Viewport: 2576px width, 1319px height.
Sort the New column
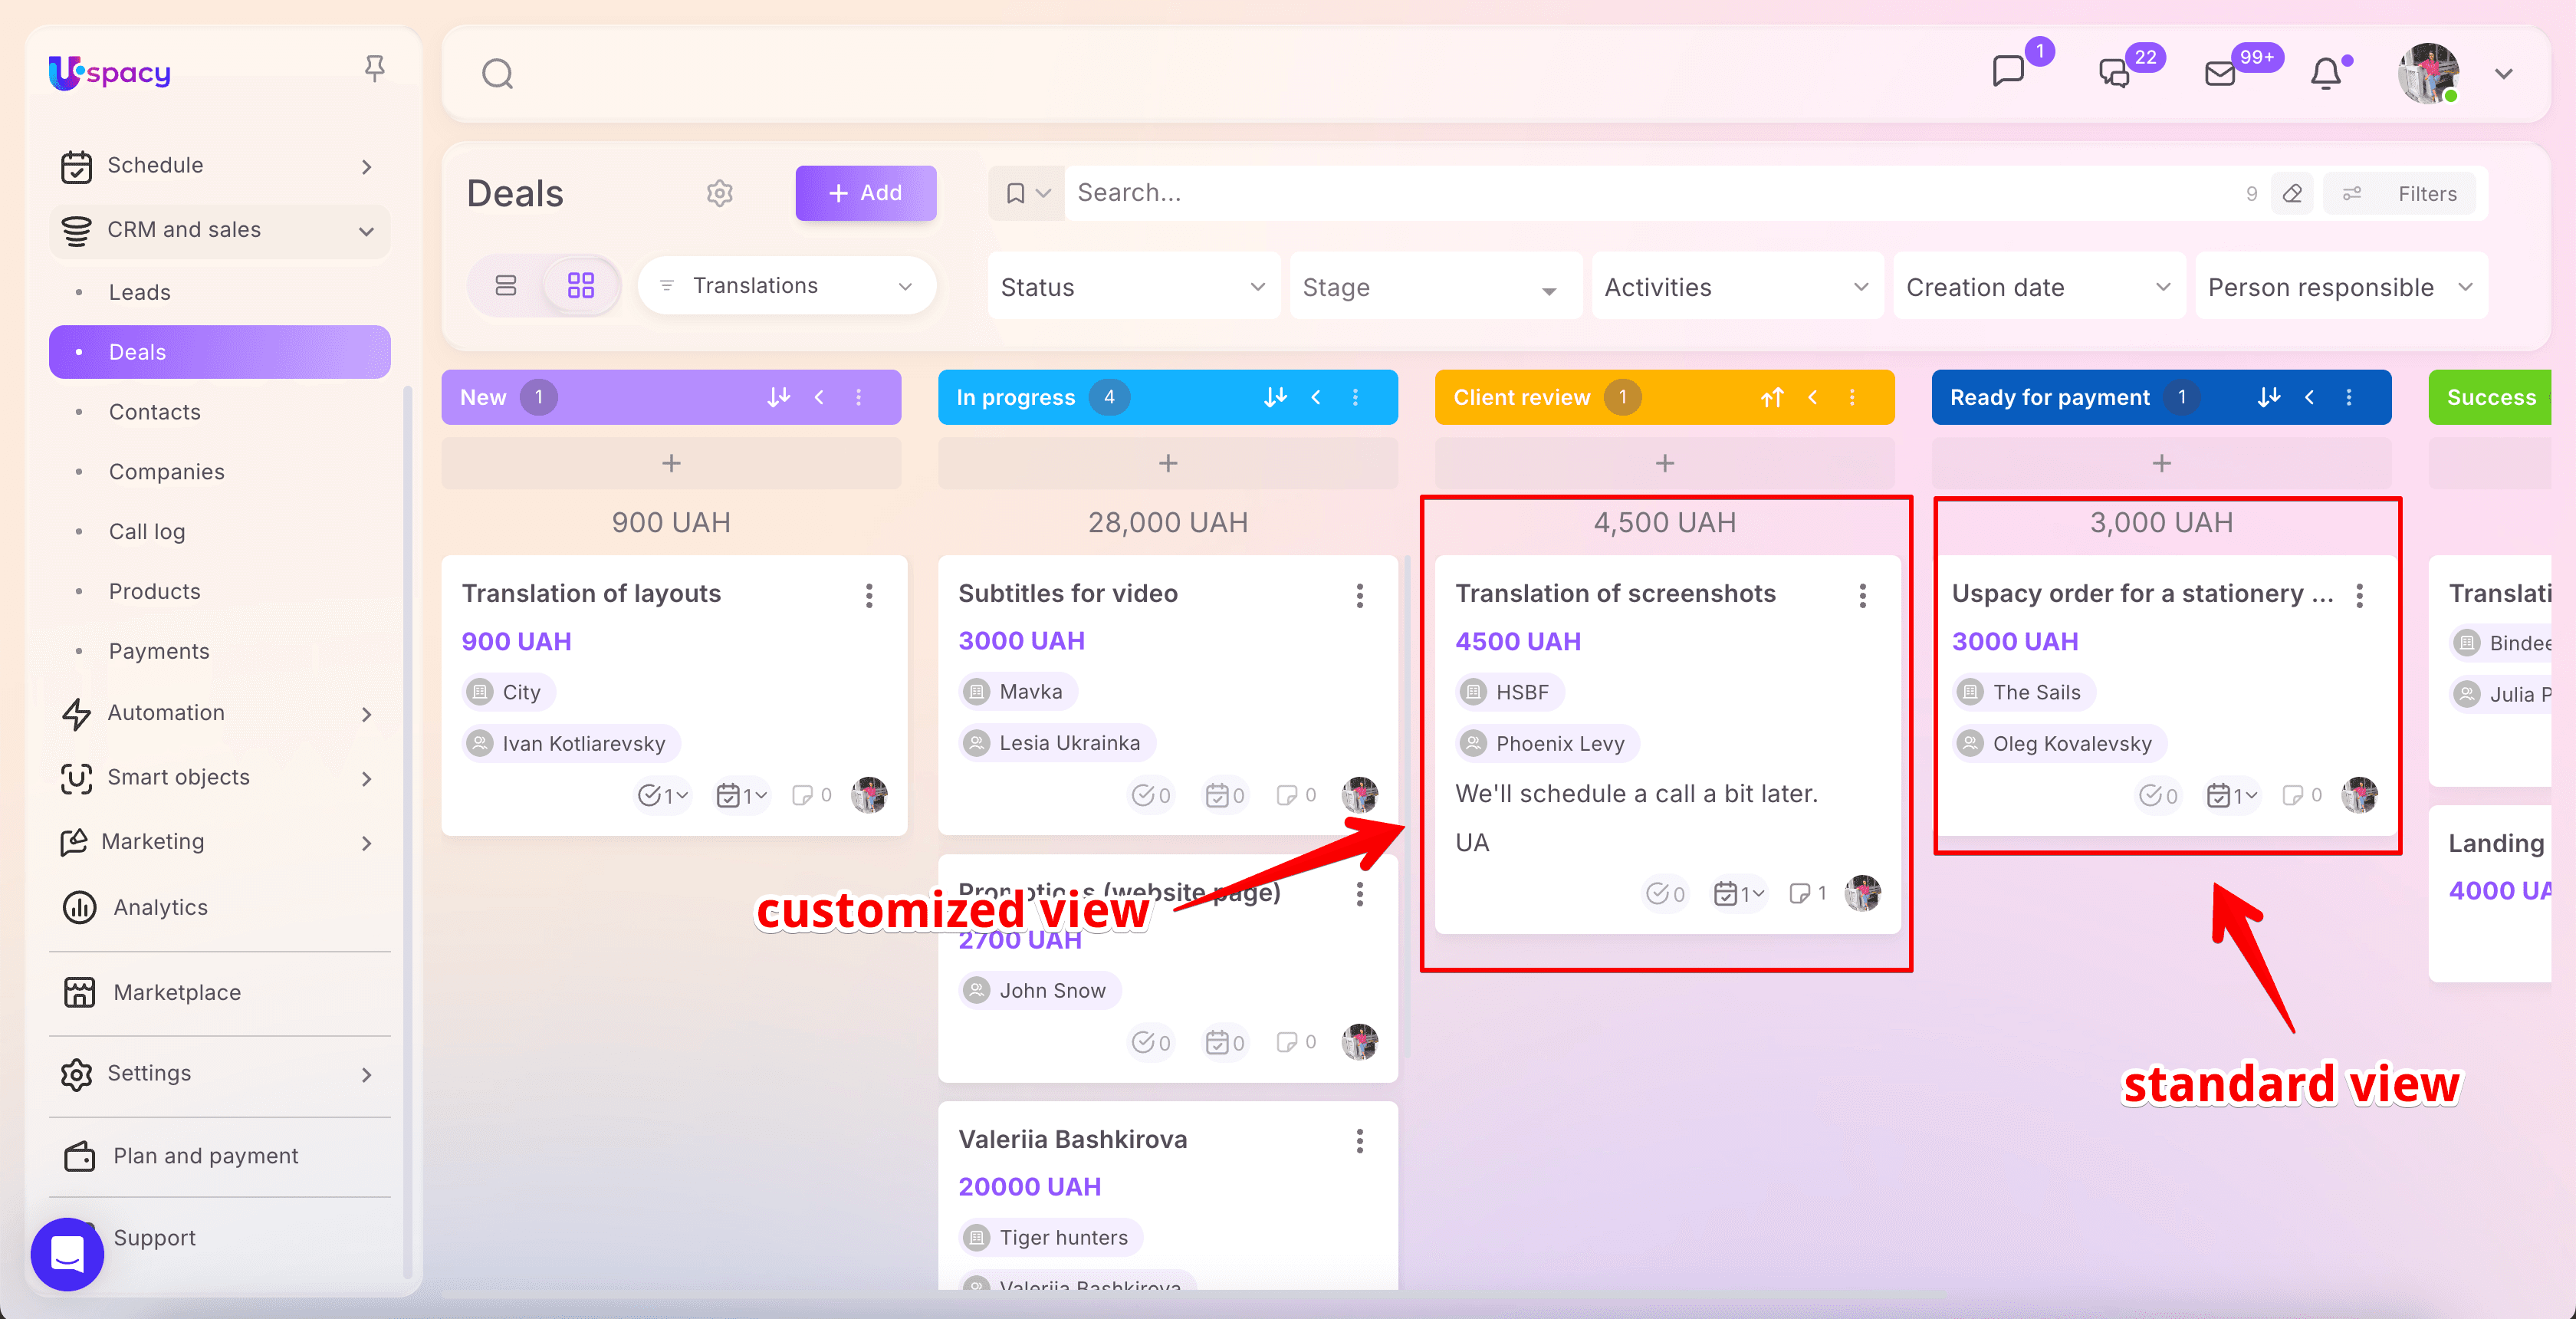click(x=778, y=397)
